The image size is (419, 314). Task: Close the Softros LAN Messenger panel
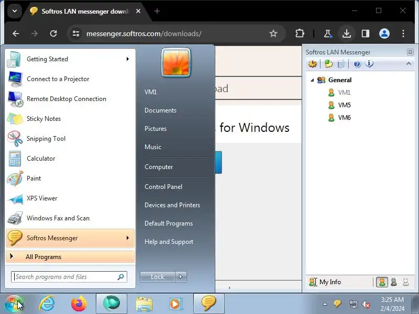(410, 52)
